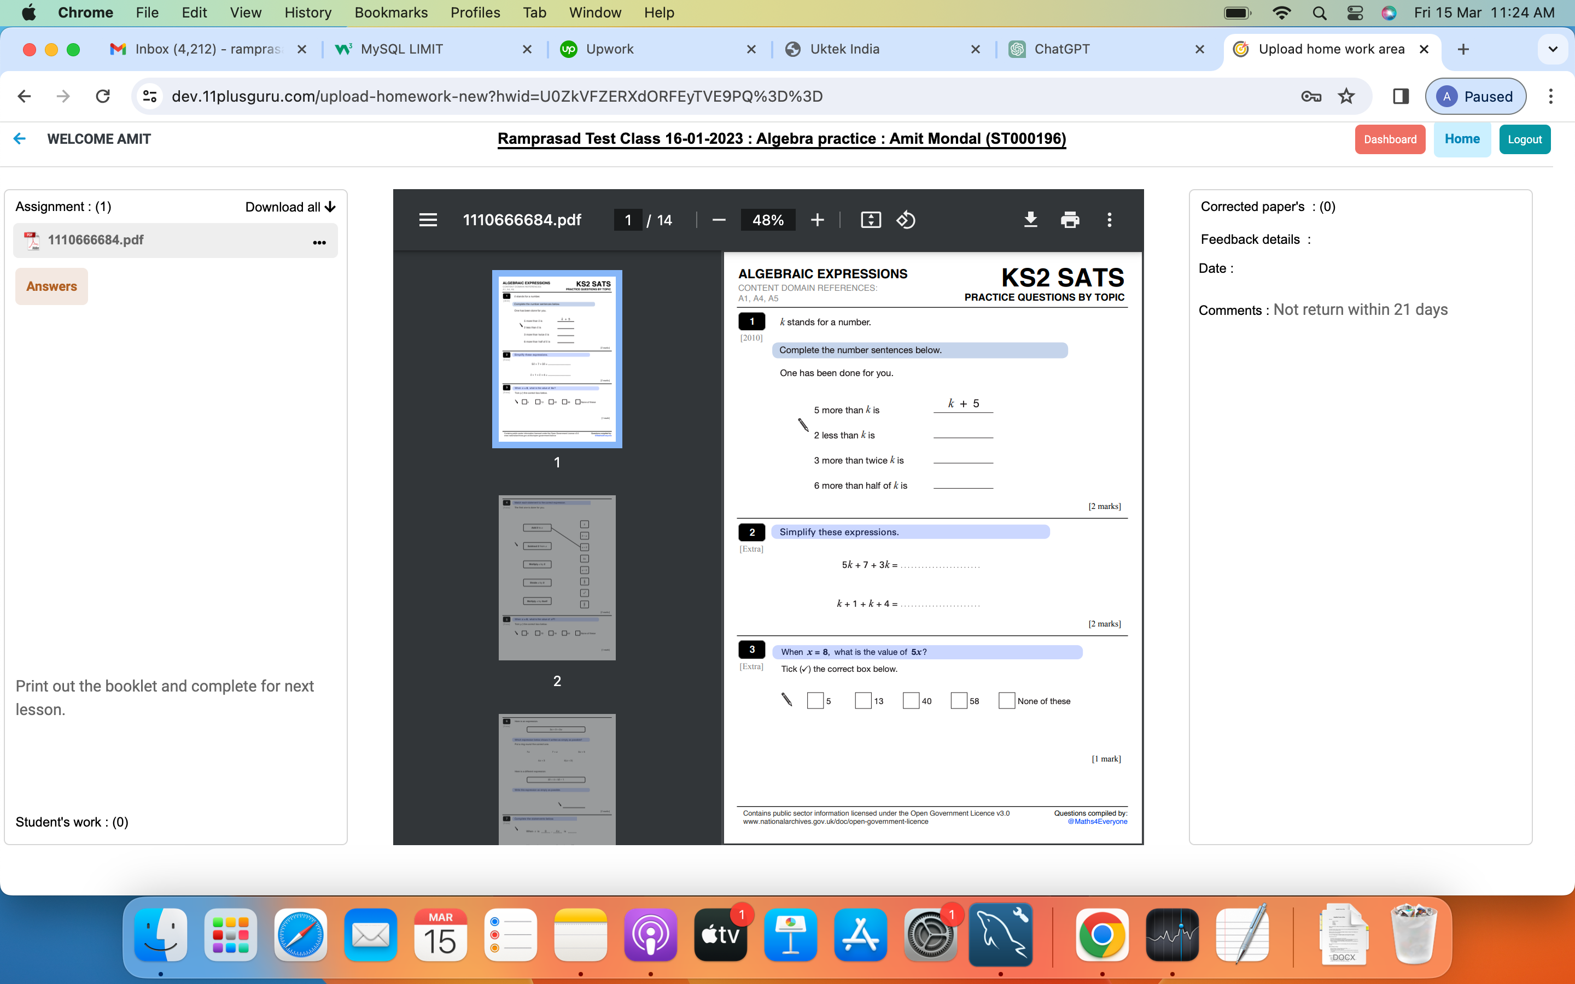Viewport: 1575px width, 984px height.
Task: Click PDF zoom in plus icon
Action: tap(818, 220)
